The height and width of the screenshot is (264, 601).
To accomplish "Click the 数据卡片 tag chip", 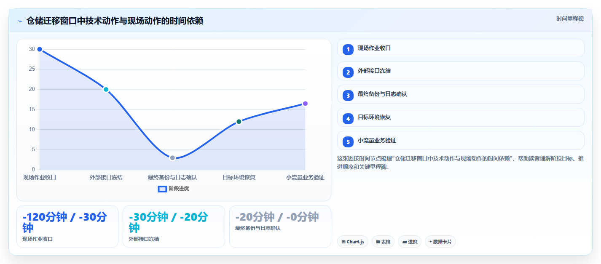I will (x=440, y=242).
